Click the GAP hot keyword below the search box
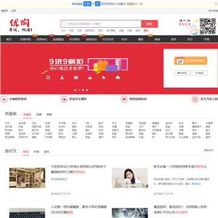218x218 pixels. [x=63, y=31]
